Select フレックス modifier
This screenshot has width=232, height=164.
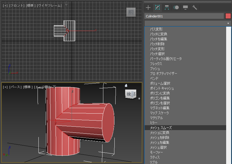pyautogui.click(x=185, y=64)
